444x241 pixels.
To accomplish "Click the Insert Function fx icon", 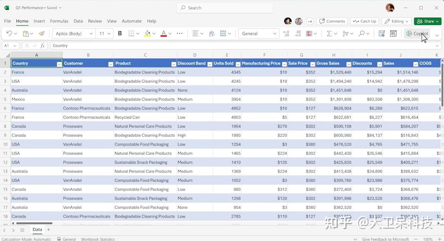I will point(42,45).
